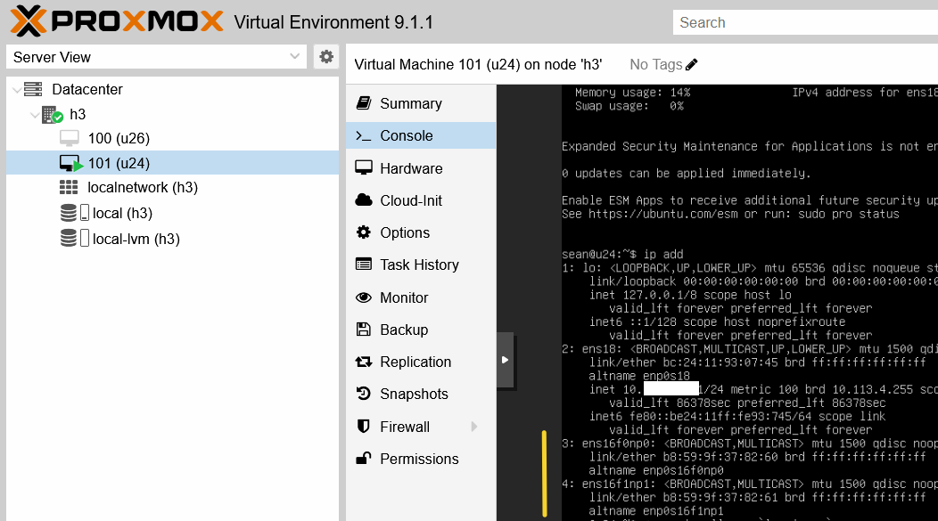Go to the Options tab
Screen dimensions: 938x521
click(x=421, y=232)
